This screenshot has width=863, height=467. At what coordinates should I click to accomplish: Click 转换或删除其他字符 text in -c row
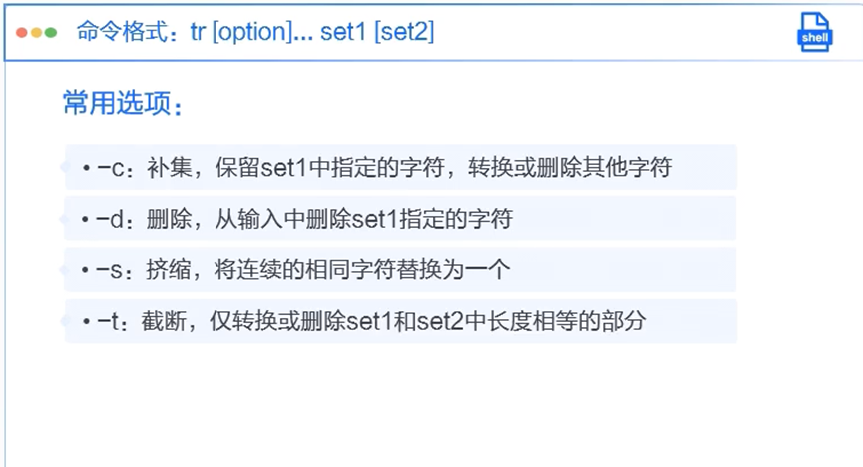pyautogui.click(x=570, y=167)
